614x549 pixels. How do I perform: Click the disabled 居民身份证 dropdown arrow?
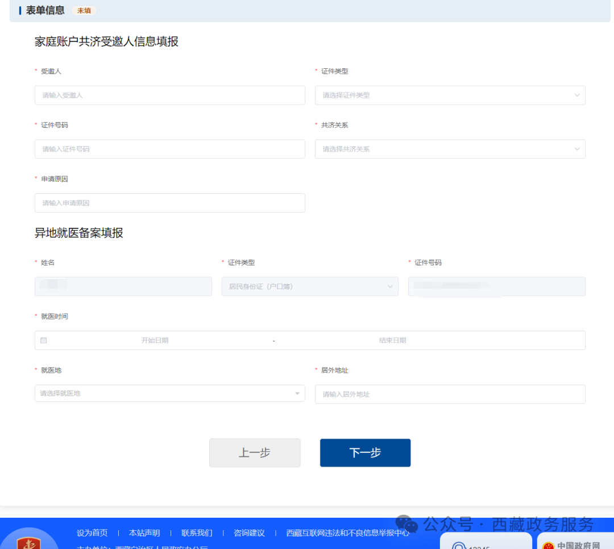coord(390,286)
